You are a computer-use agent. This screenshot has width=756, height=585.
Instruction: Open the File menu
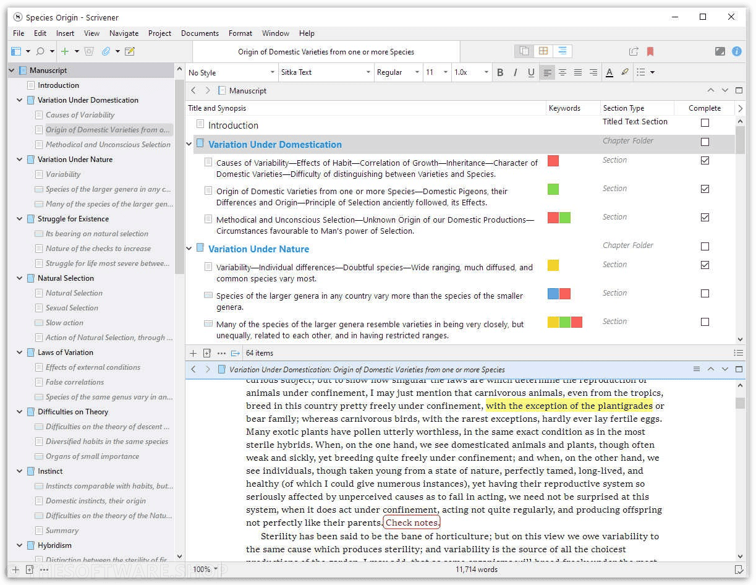click(19, 33)
